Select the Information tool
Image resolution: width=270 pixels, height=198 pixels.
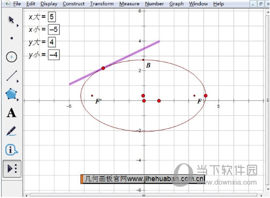coord(11,150)
